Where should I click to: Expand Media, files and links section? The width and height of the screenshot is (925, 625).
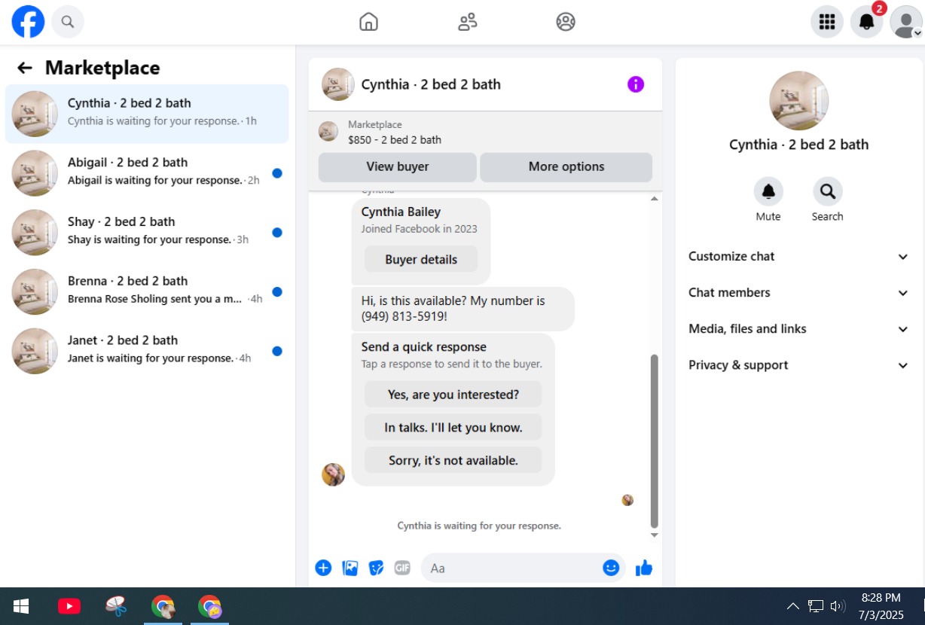[798, 329]
